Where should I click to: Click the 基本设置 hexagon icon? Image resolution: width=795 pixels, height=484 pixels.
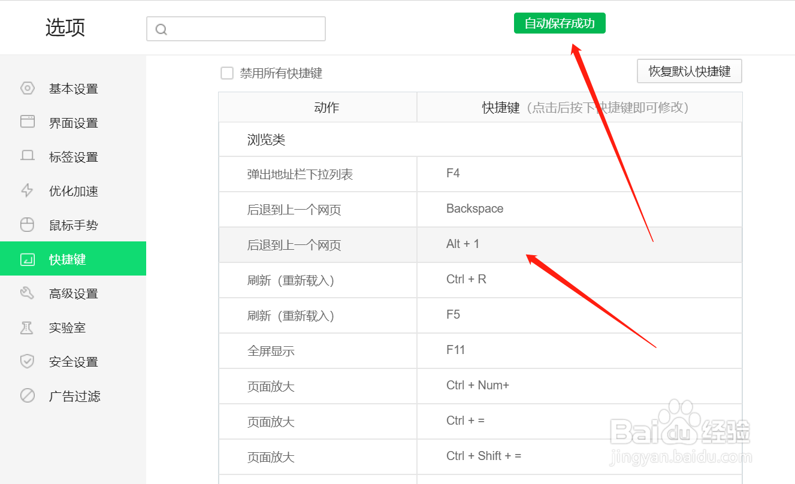28,89
